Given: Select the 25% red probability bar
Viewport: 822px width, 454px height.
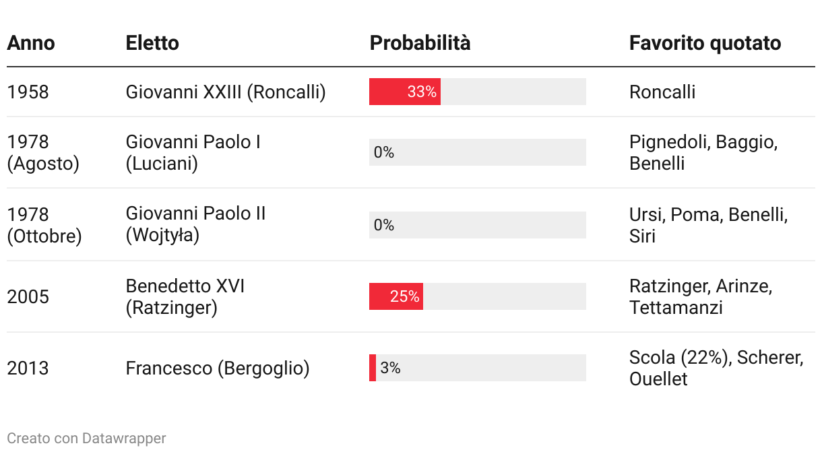Looking at the screenshot, I should [x=396, y=296].
